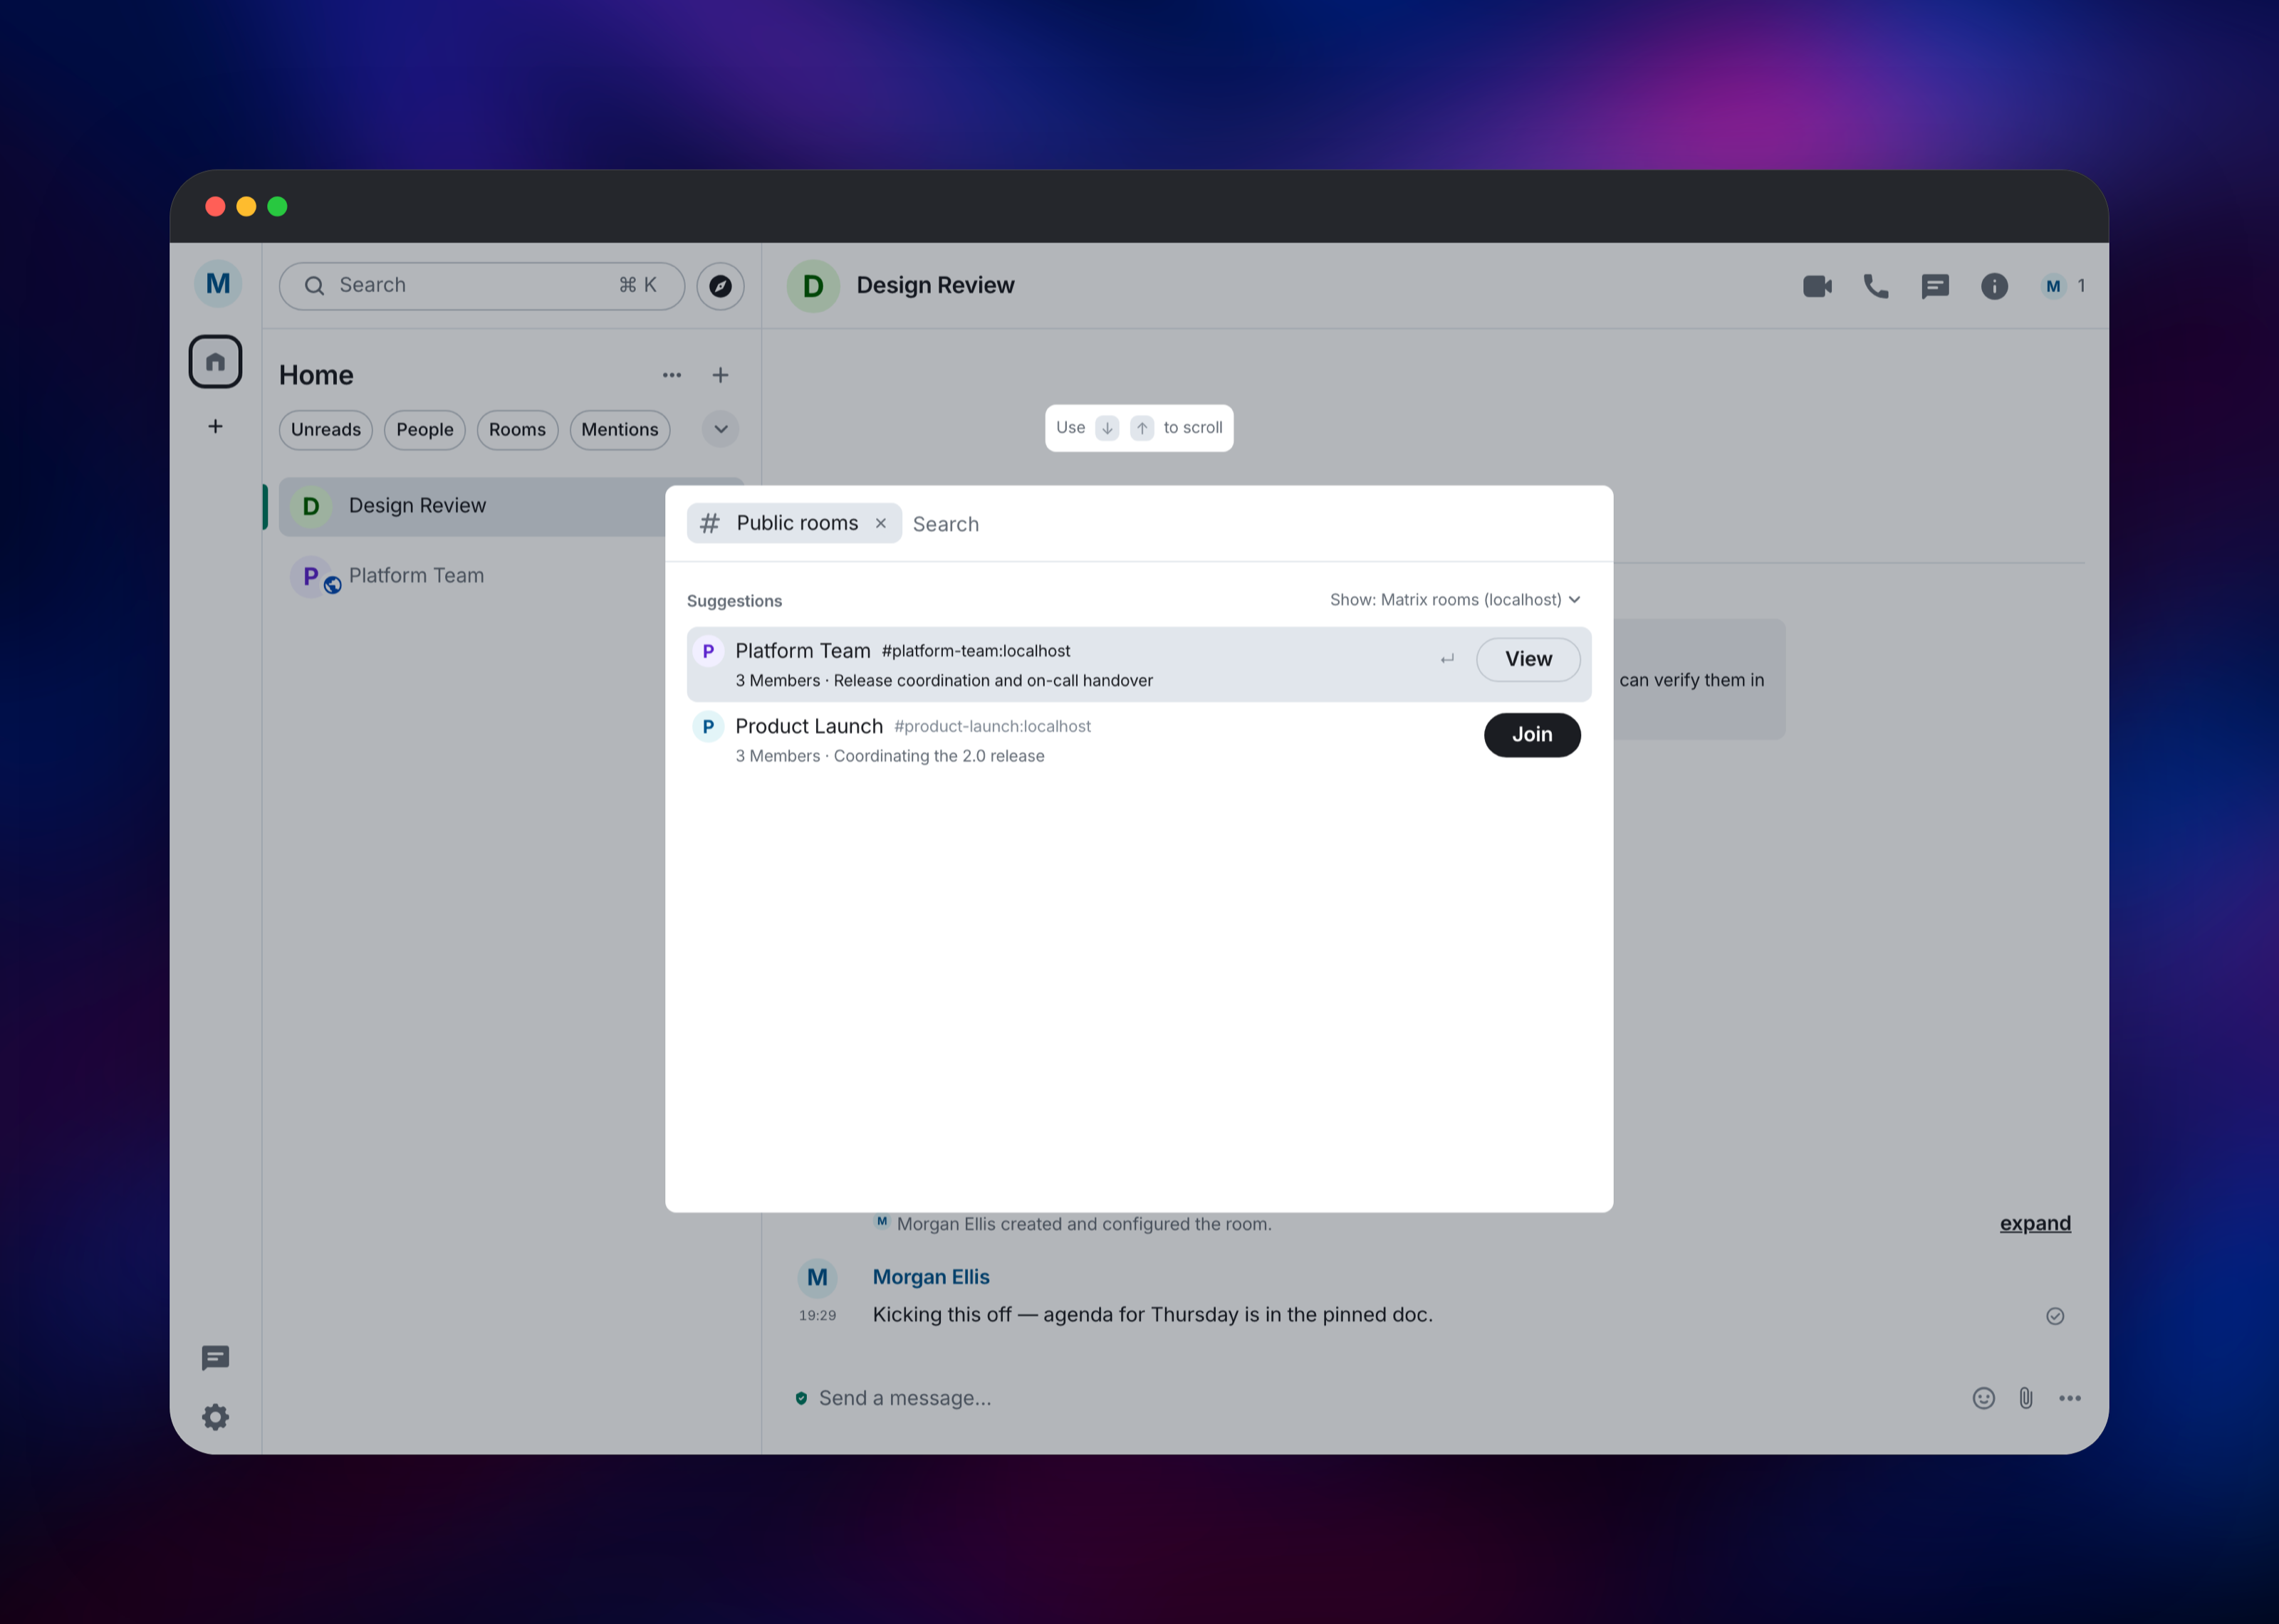Click the sent-message checkmark status icon
This screenshot has height=1624, width=2279.
(2055, 1316)
